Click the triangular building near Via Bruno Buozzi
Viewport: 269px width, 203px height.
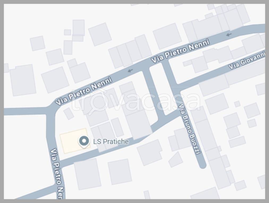tap(176, 160)
